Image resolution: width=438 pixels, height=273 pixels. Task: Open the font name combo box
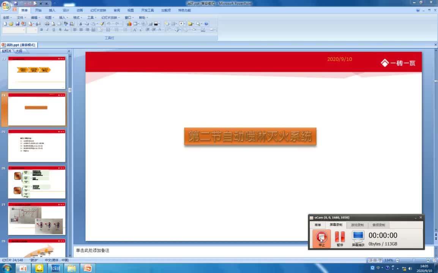(14, 30)
